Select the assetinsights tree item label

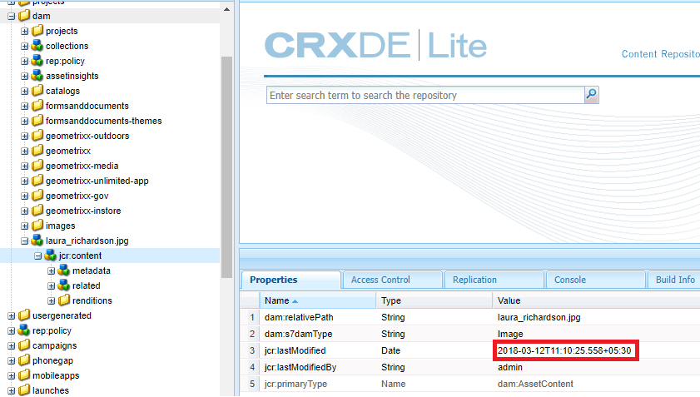point(72,76)
